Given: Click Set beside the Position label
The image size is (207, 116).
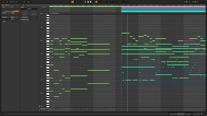Looking at the screenshot, I should [9, 13].
